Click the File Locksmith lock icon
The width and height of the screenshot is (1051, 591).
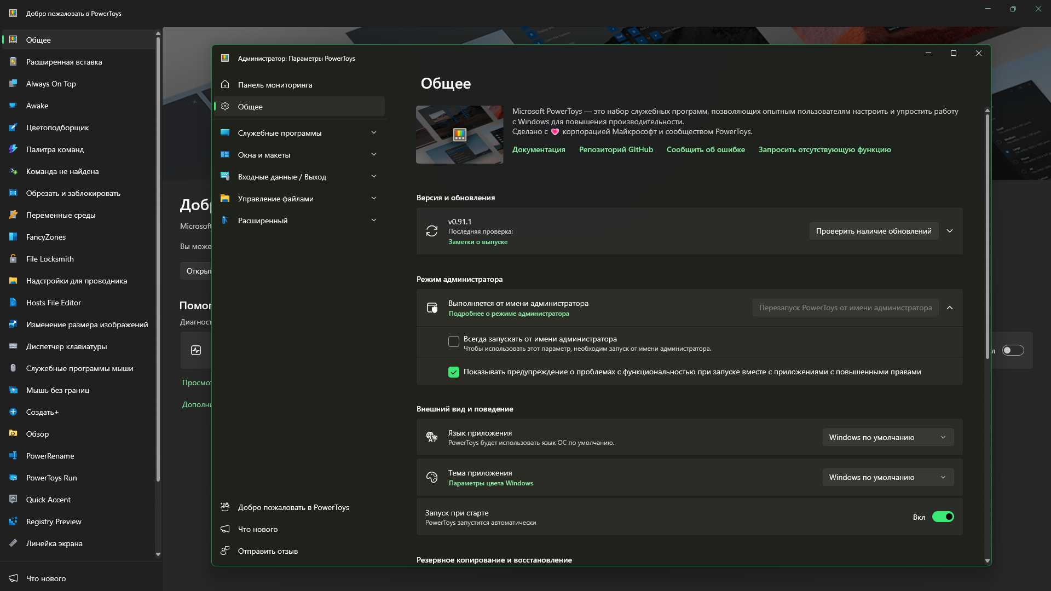tap(13, 259)
